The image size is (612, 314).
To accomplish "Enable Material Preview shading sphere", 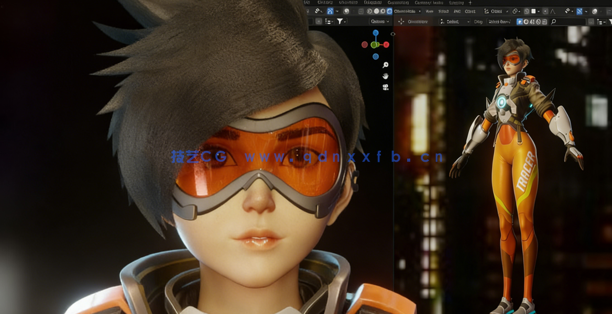I will click(382, 10).
